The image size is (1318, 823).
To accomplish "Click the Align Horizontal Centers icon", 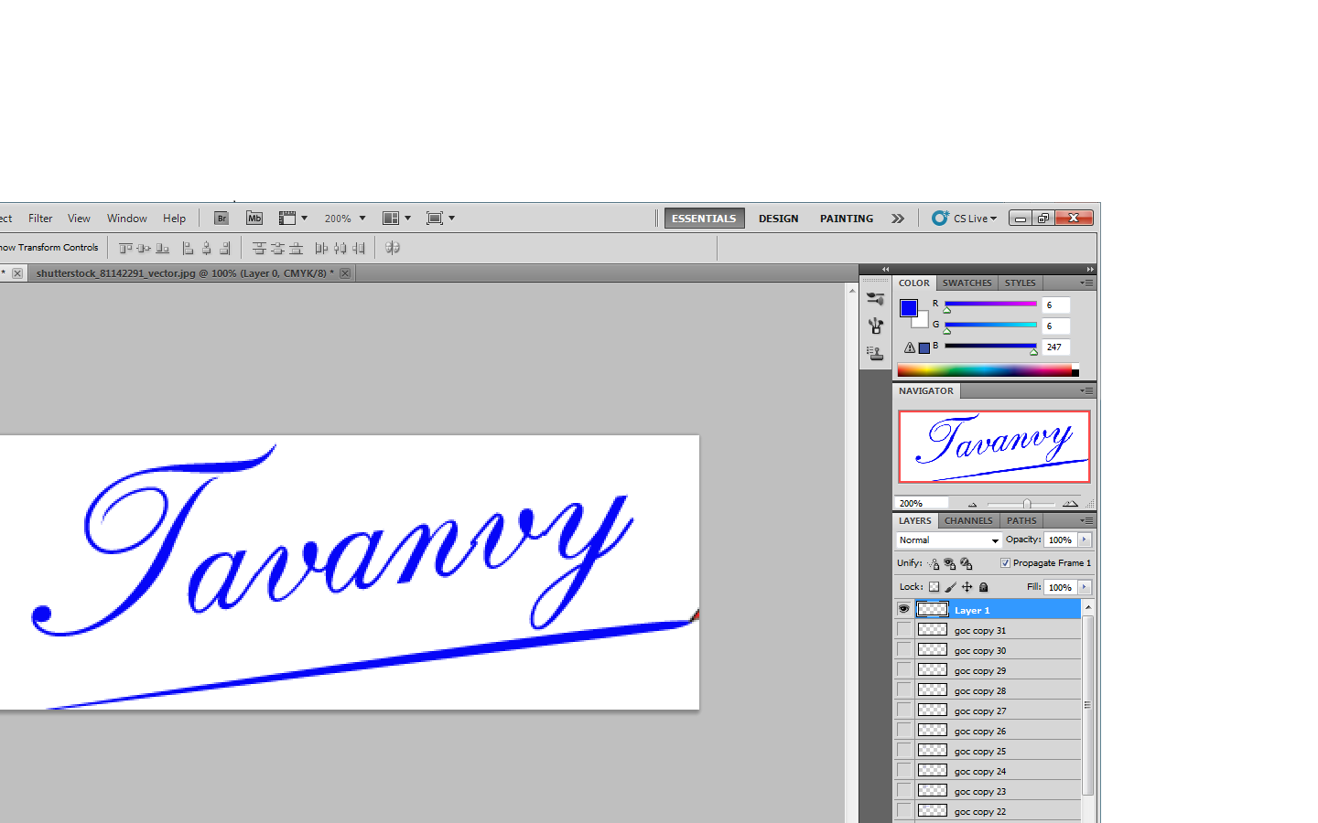I will [206, 248].
